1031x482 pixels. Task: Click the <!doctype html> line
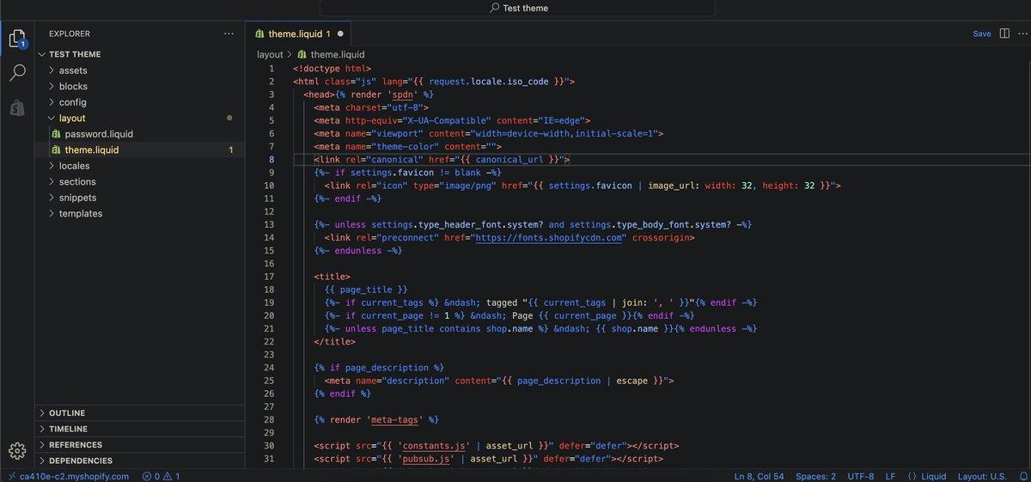(332, 68)
